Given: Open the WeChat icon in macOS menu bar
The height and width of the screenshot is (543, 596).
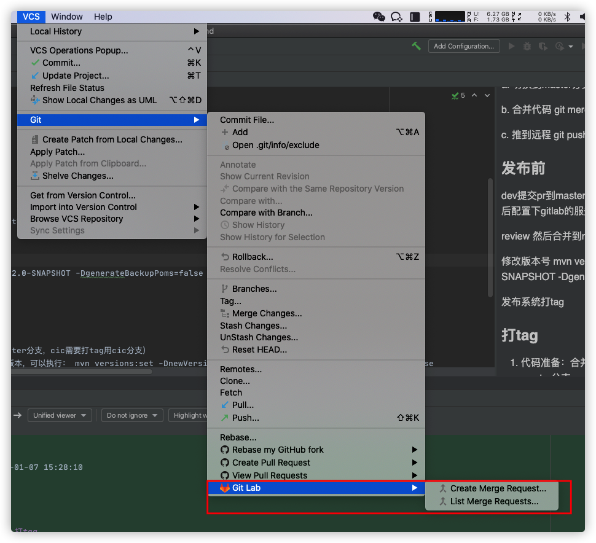Looking at the screenshot, I should pos(379,17).
